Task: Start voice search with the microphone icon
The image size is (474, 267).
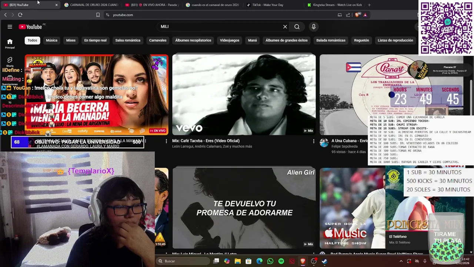Action: tap(314, 27)
